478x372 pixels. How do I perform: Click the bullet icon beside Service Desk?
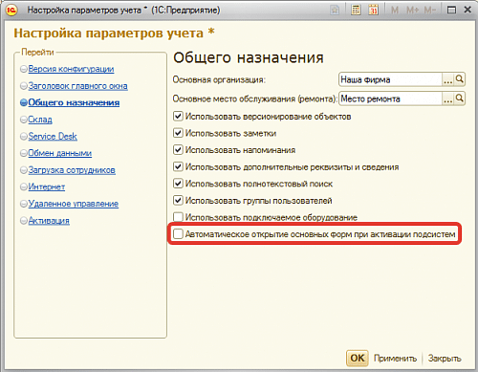pos(24,137)
